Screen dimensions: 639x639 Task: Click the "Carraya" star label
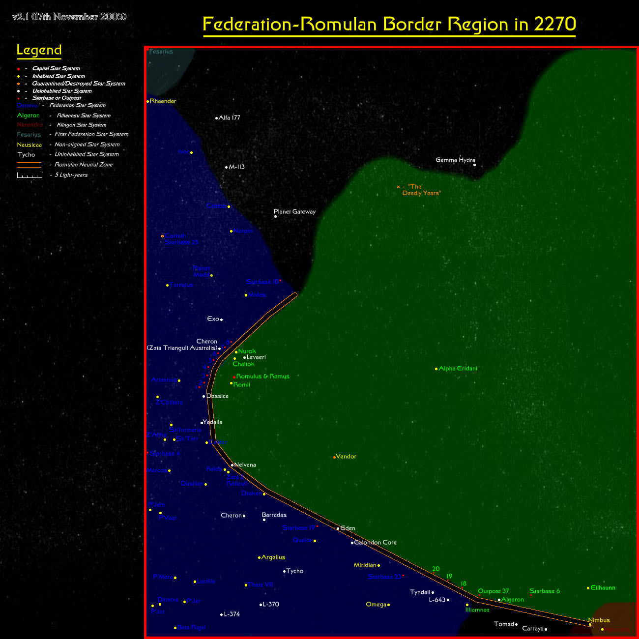point(533,629)
